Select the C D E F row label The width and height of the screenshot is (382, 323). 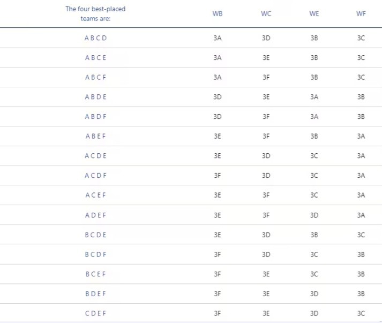(x=95, y=313)
